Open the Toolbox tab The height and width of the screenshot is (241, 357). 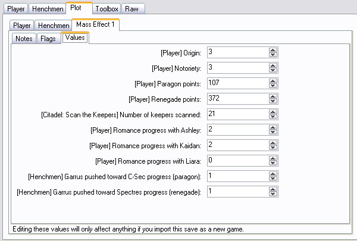pos(107,10)
